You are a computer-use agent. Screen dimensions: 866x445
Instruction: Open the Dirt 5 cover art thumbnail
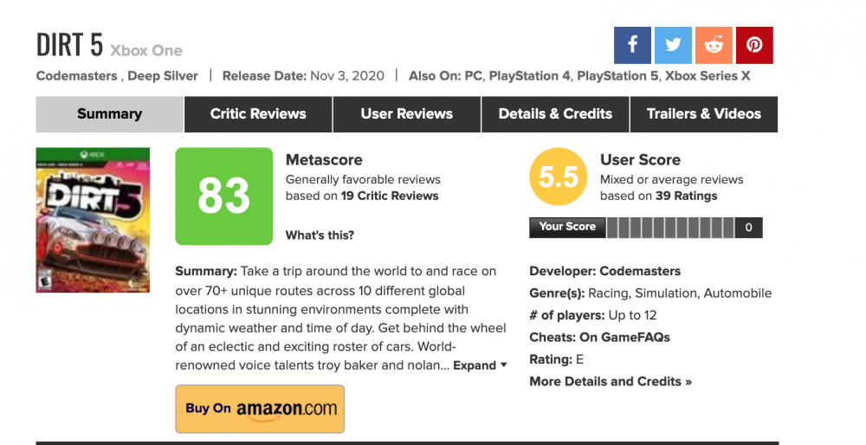tap(93, 220)
